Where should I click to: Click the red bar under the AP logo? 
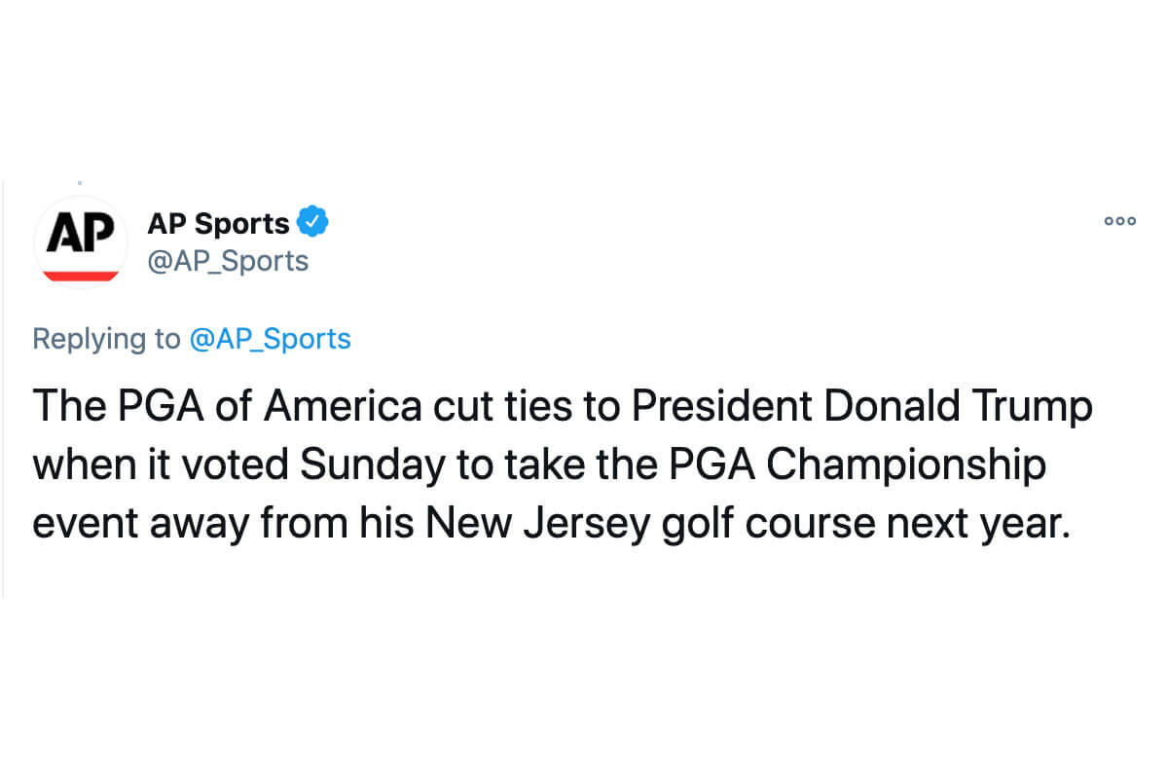click(81, 275)
